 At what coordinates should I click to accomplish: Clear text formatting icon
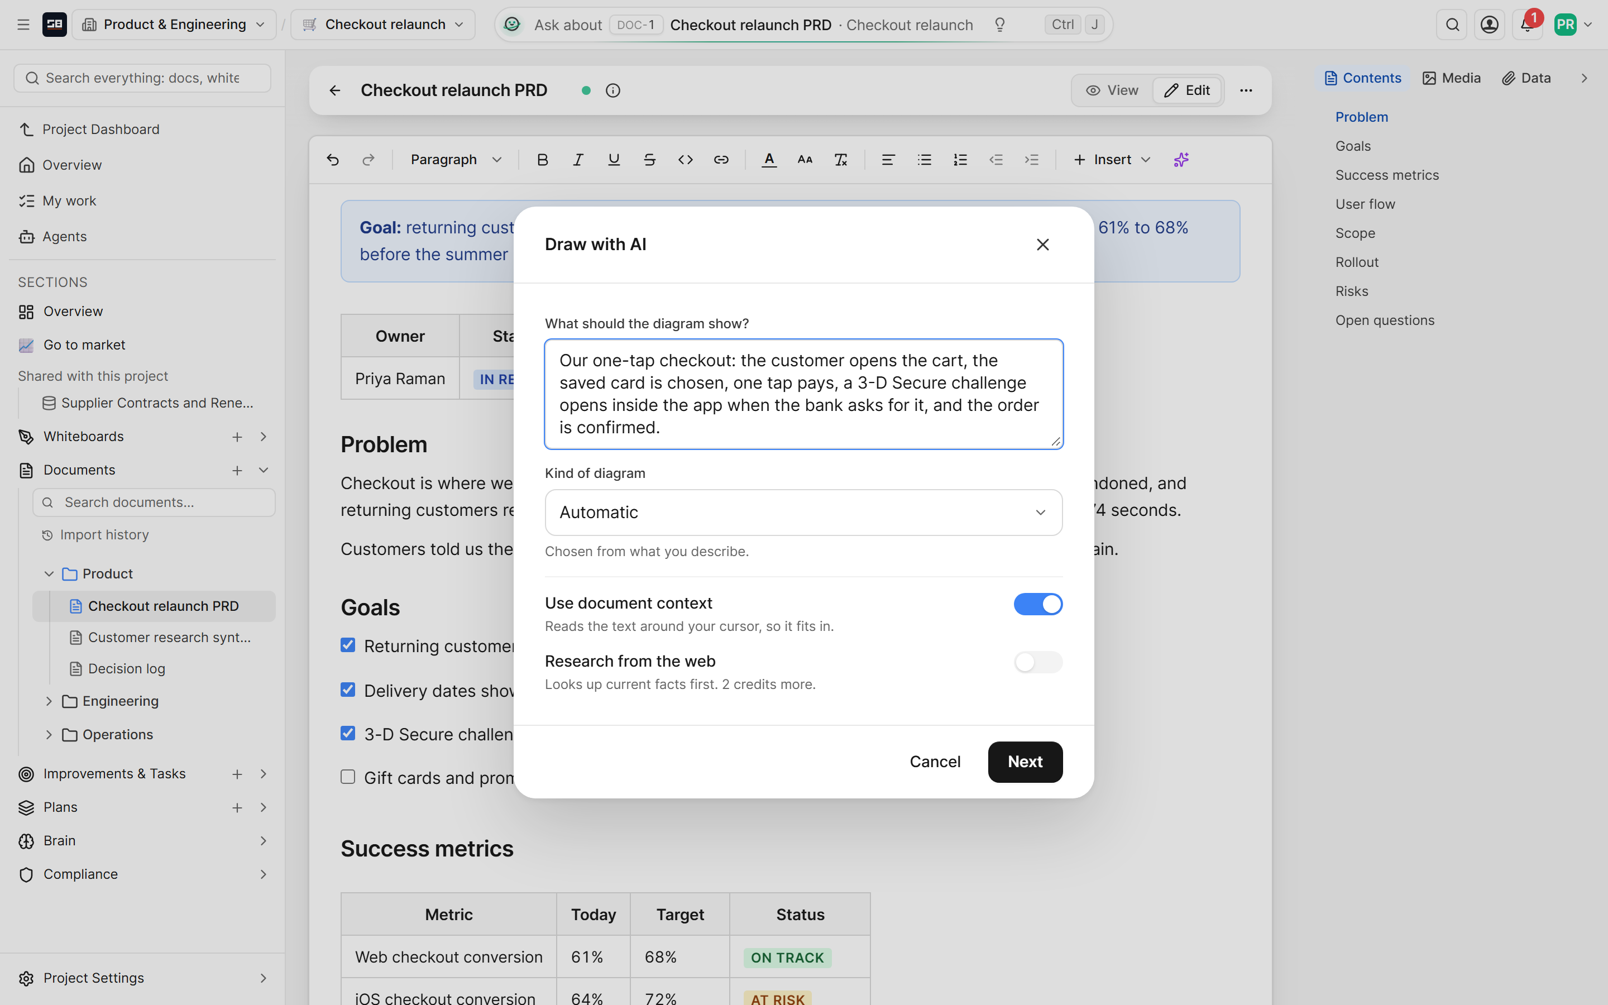[x=840, y=160]
